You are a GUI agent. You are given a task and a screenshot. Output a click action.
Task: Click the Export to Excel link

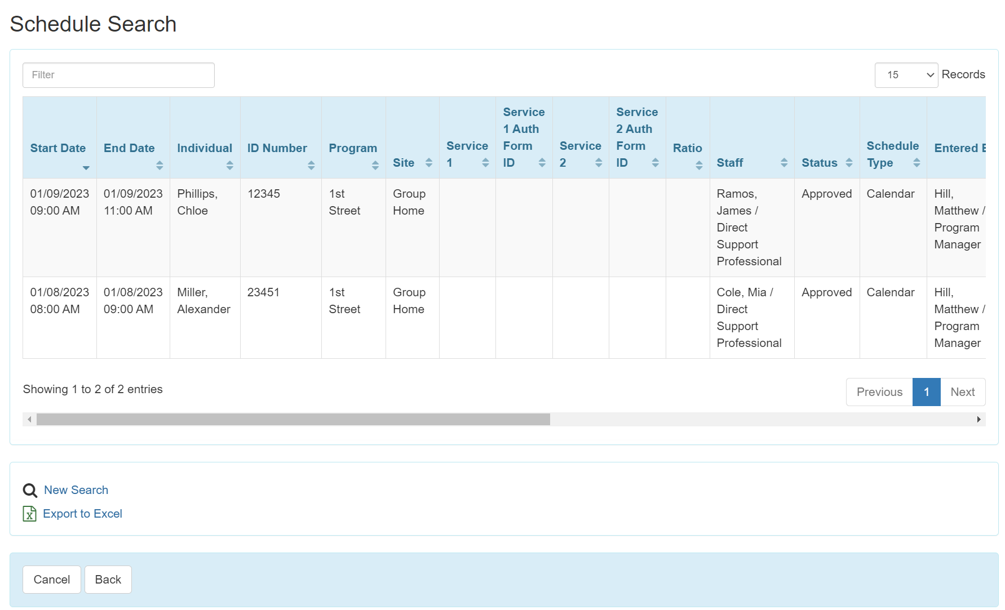click(83, 514)
